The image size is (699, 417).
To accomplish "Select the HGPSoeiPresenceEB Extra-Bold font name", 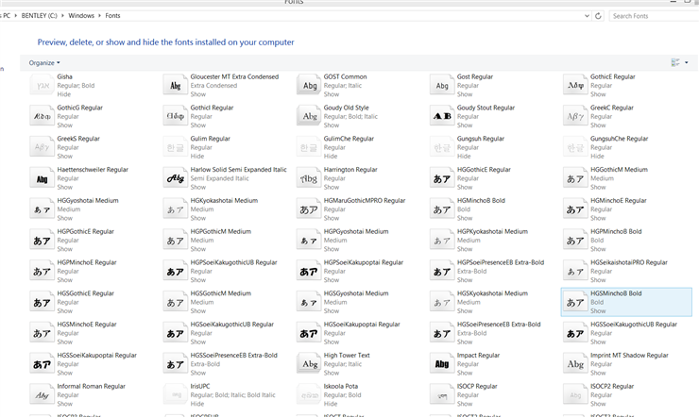I will click(x=501, y=262).
